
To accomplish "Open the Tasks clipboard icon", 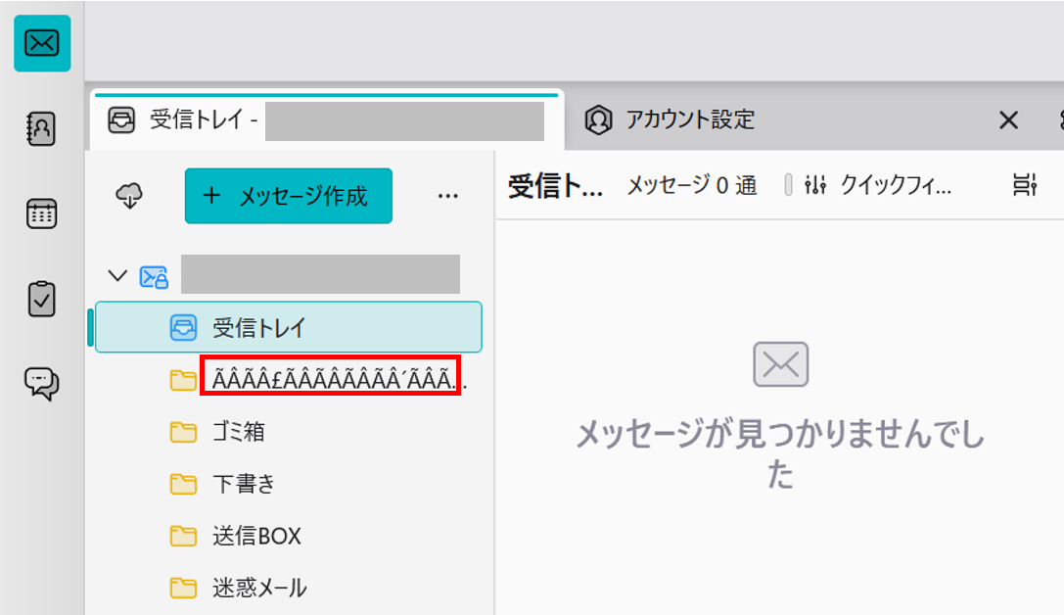I will (x=41, y=299).
